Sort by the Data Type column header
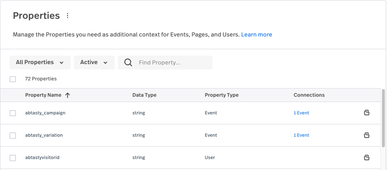 pyautogui.click(x=144, y=95)
